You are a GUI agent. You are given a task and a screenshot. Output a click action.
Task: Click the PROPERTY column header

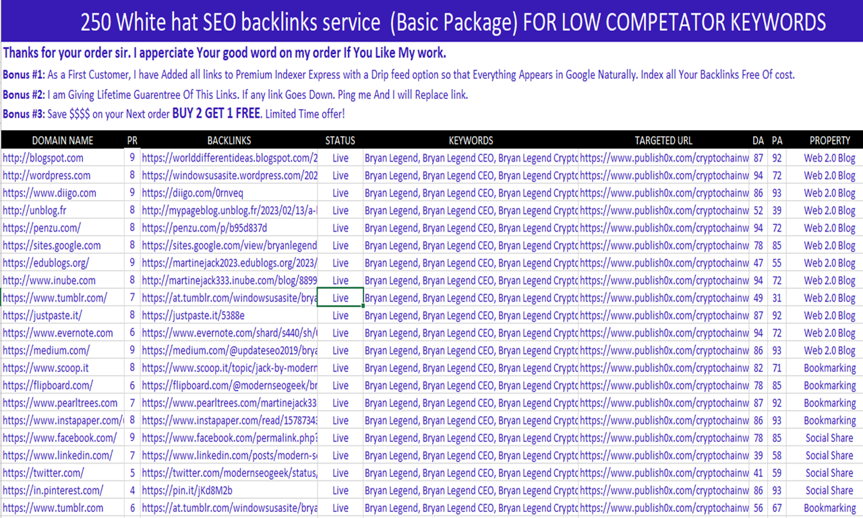coord(830,140)
